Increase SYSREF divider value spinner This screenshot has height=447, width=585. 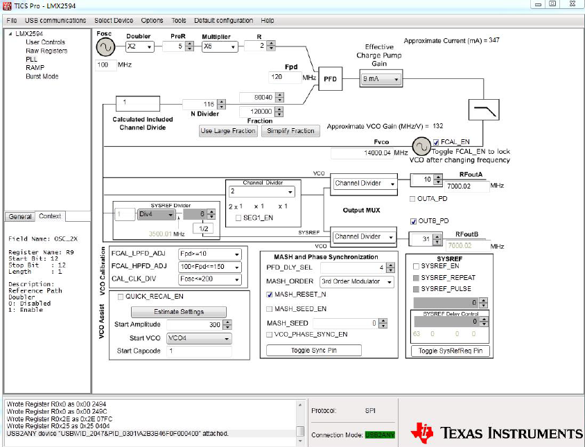click(x=211, y=212)
